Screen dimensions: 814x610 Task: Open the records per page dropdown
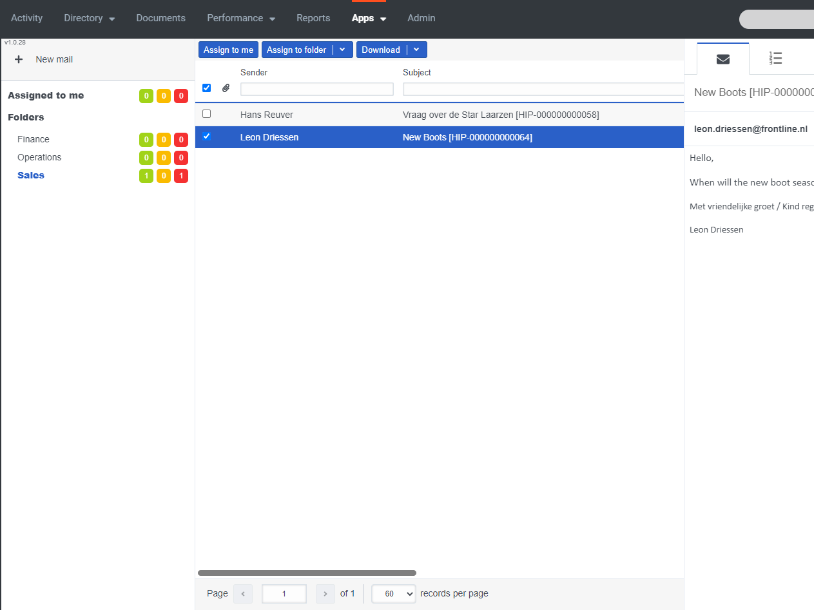point(393,593)
